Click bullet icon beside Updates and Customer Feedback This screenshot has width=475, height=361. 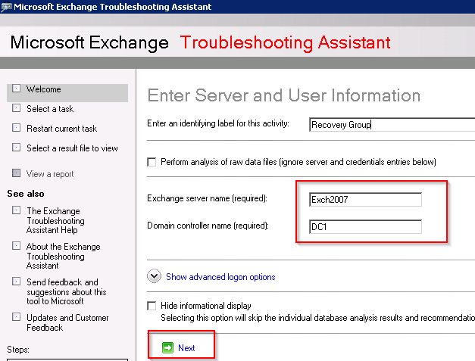[x=16, y=317]
